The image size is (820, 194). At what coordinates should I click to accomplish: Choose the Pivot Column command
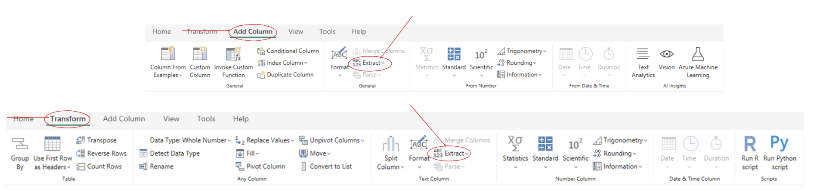(261, 167)
